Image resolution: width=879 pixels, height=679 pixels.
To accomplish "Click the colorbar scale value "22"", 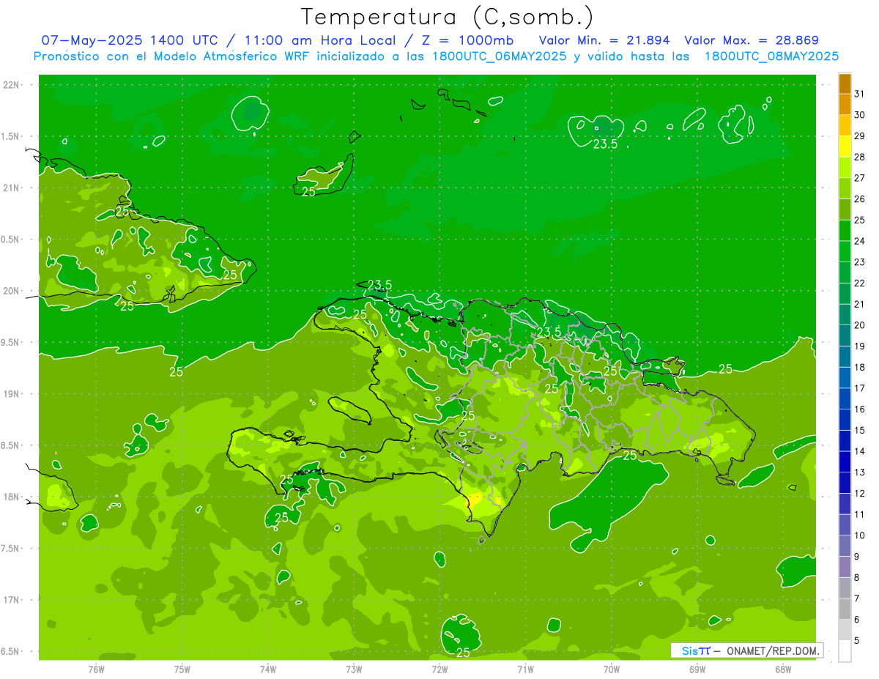I will [860, 283].
